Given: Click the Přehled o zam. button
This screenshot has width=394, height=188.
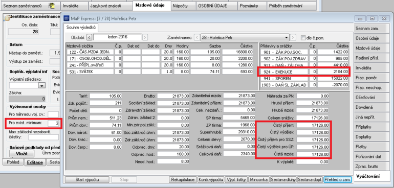Looking at the screenshot, I should tap(338, 180).
